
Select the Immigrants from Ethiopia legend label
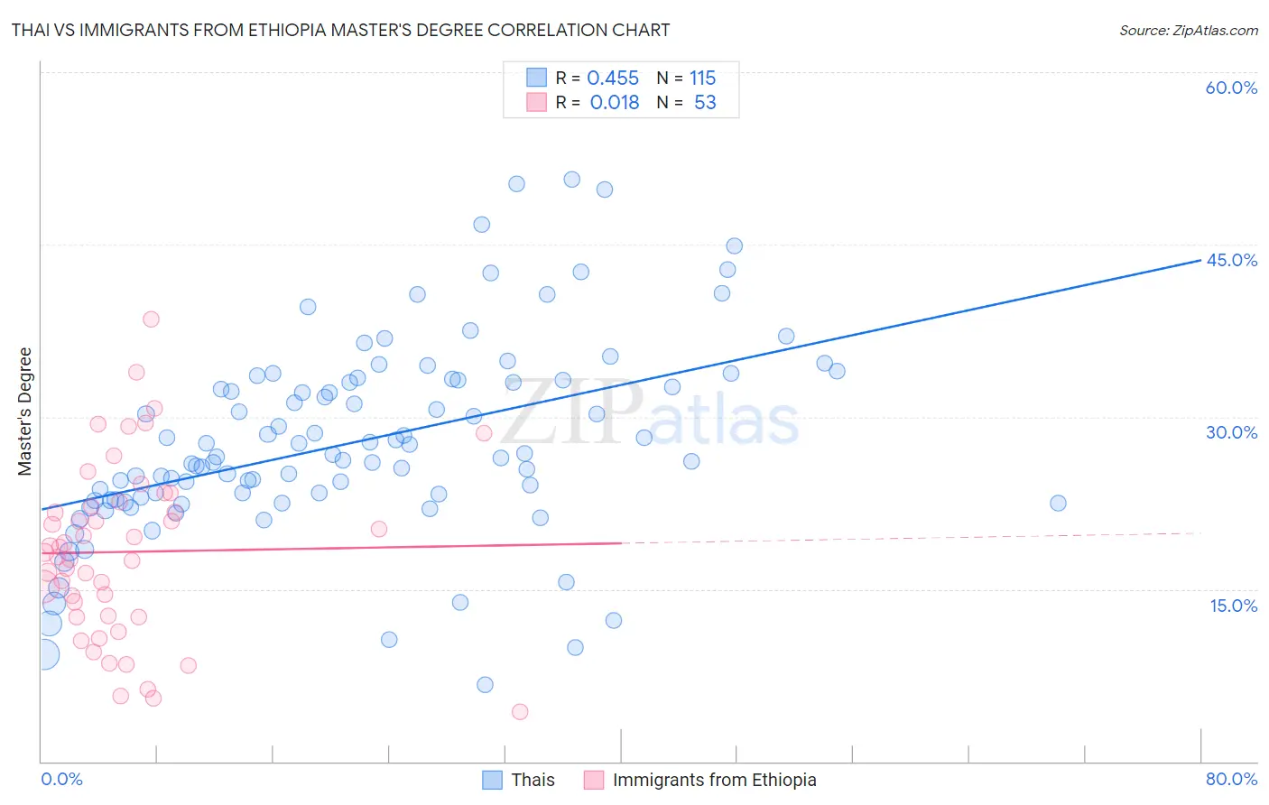point(715,780)
